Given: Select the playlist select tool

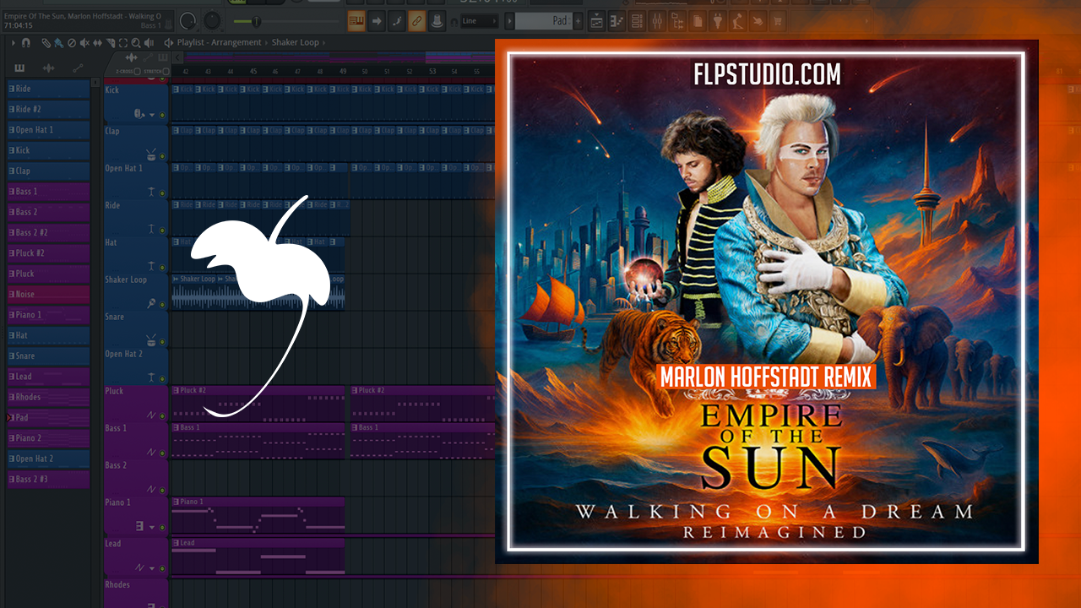Looking at the screenshot, I should point(123,42).
